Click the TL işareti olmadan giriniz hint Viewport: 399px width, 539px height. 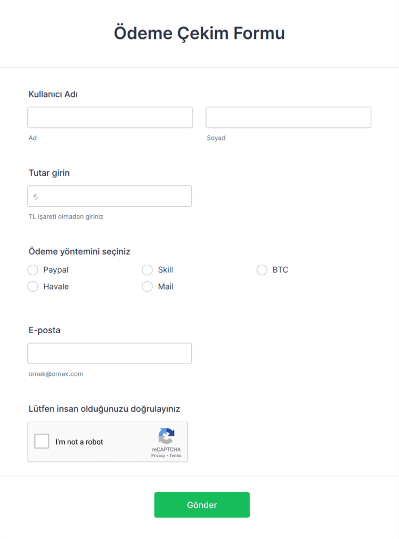point(66,216)
